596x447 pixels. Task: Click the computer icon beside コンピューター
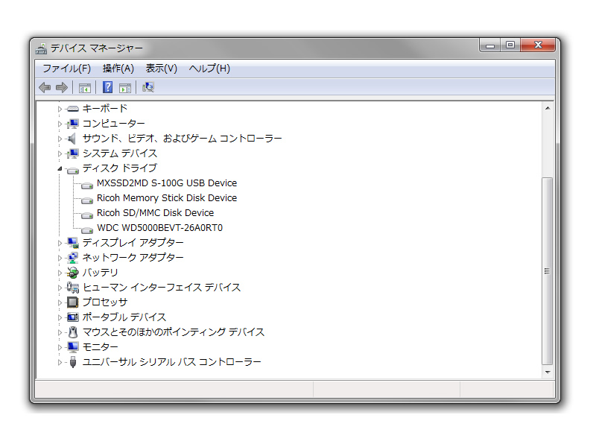pyautogui.click(x=72, y=124)
